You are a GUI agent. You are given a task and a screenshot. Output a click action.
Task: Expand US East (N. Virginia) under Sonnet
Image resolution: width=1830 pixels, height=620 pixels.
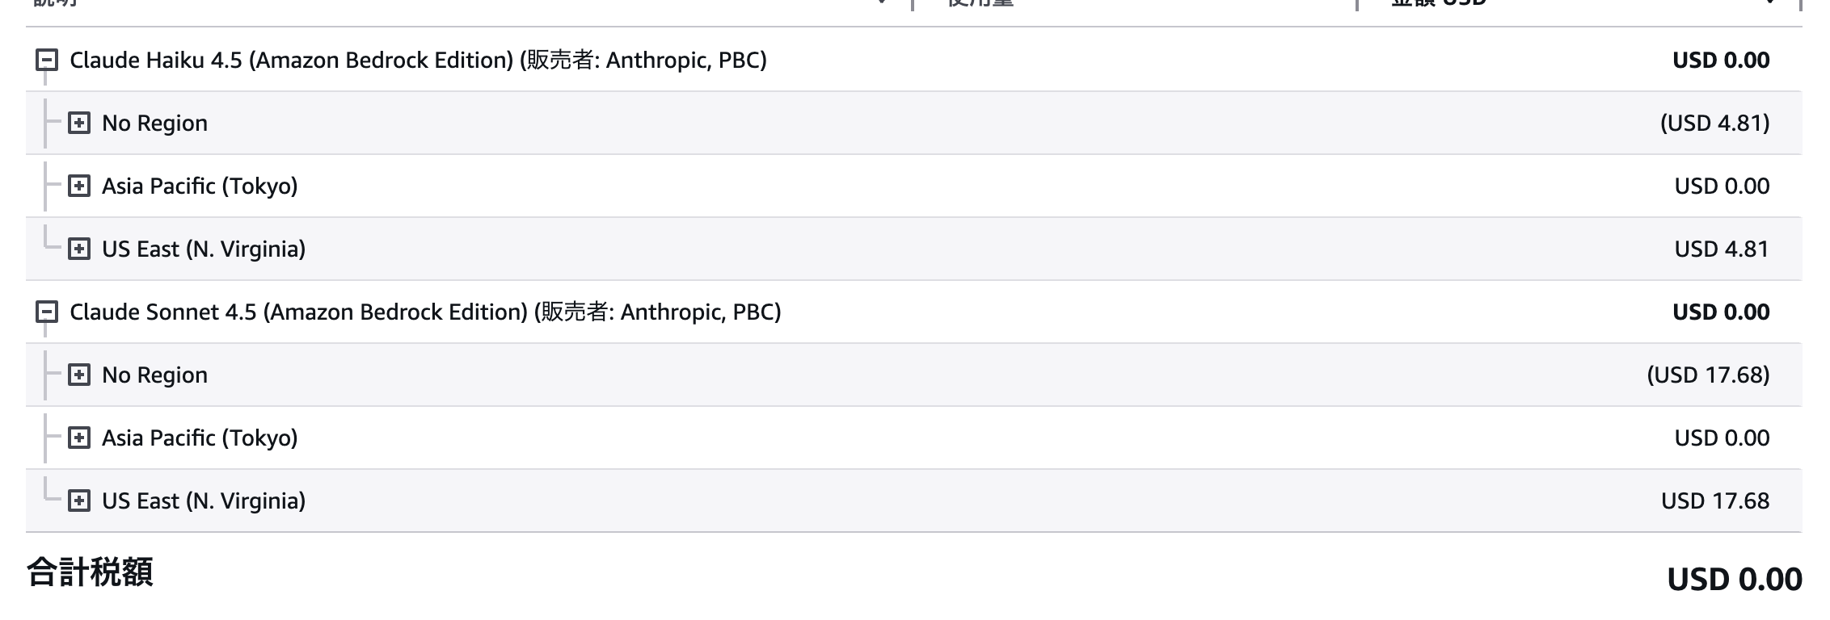pyautogui.click(x=79, y=501)
